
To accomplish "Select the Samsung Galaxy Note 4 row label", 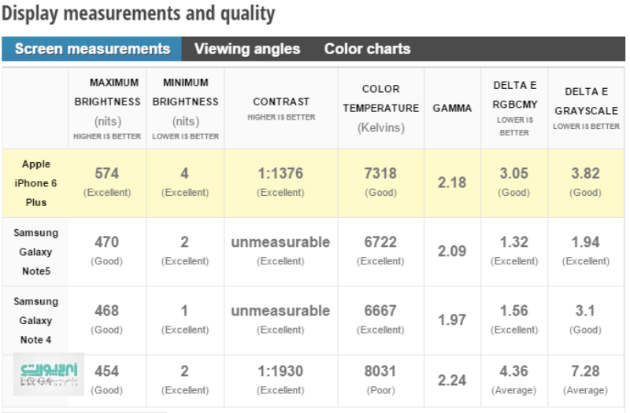I will [35, 321].
